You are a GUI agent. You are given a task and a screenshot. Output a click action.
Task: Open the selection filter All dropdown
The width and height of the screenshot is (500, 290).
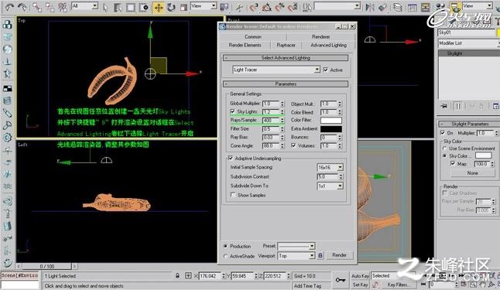[x=84, y=6]
